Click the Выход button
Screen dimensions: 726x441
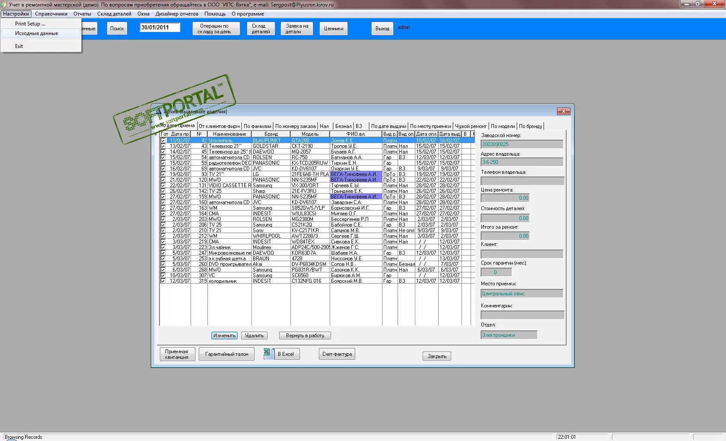(x=382, y=29)
